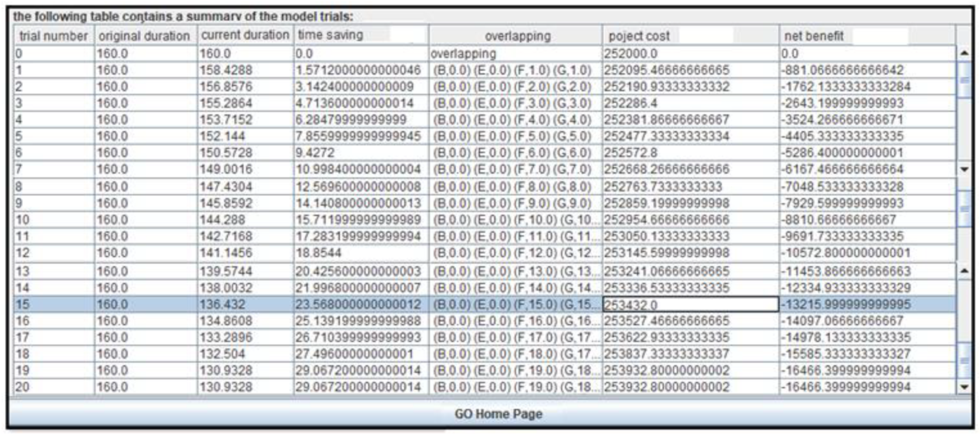Click the scrollbar up arrow beside trial 13

[x=964, y=271]
